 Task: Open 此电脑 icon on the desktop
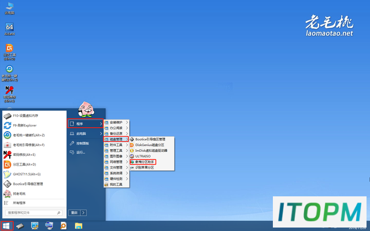[9, 8]
